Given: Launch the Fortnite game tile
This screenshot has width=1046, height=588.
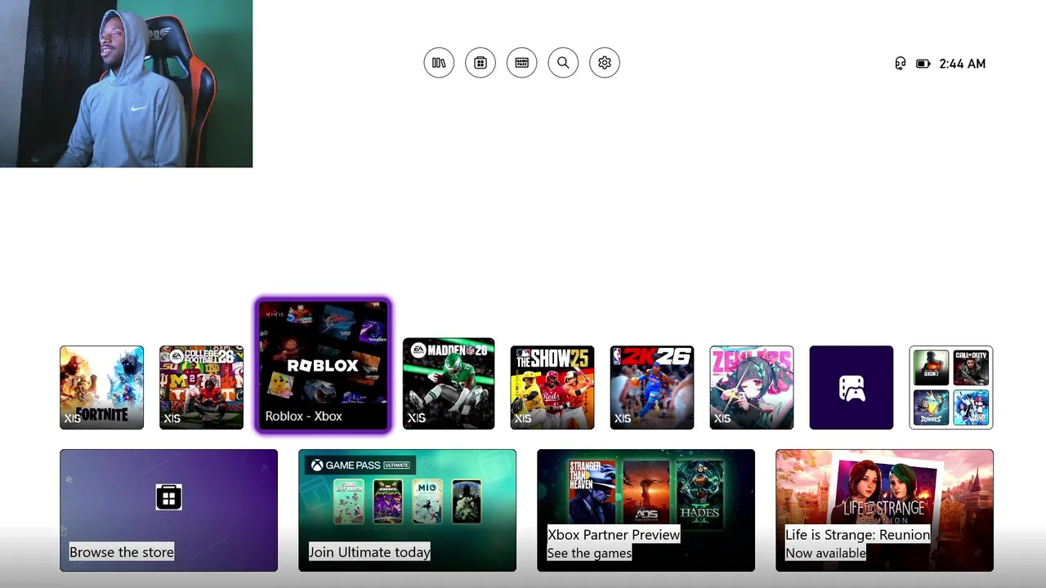Looking at the screenshot, I should point(101,388).
